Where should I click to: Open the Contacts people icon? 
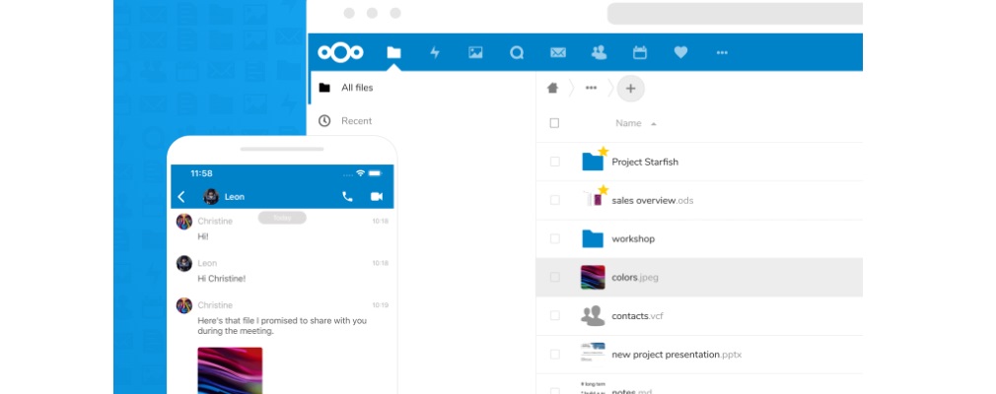coord(599,52)
